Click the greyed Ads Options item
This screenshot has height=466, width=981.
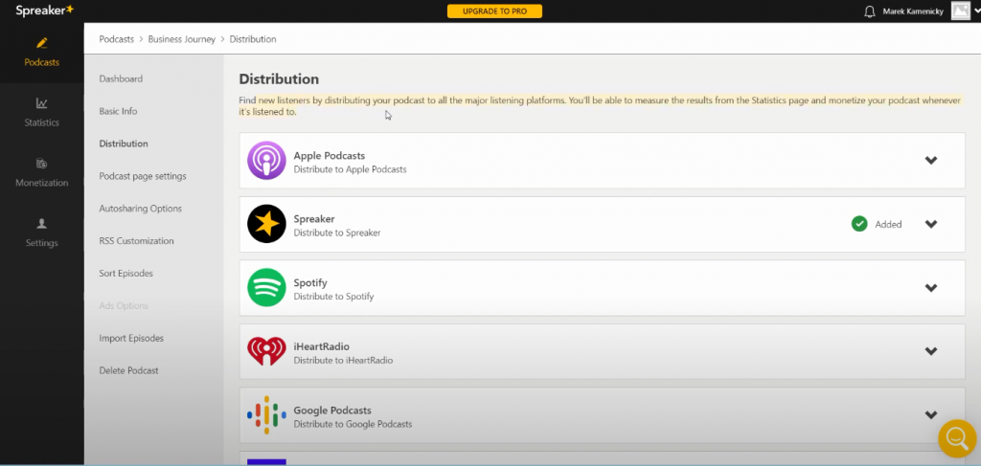point(124,305)
